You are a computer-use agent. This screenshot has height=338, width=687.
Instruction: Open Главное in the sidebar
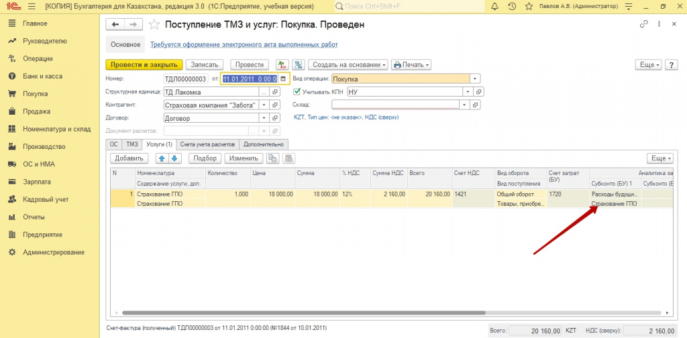tap(35, 23)
